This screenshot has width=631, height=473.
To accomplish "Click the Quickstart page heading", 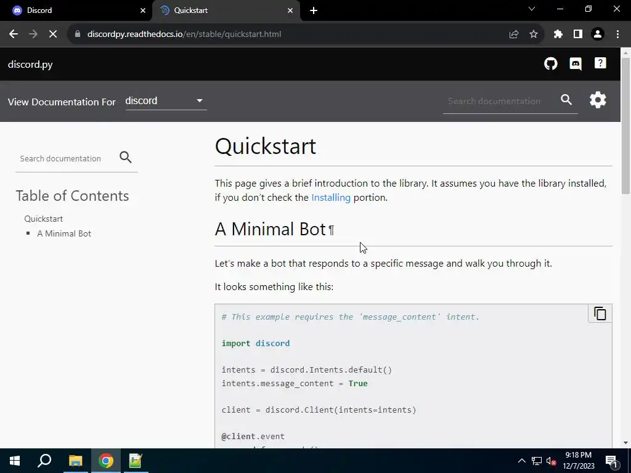I will (x=266, y=146).
